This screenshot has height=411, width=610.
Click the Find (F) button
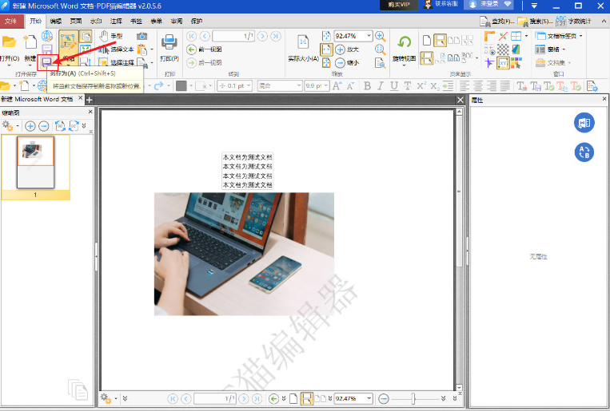(x=497, y=21)
